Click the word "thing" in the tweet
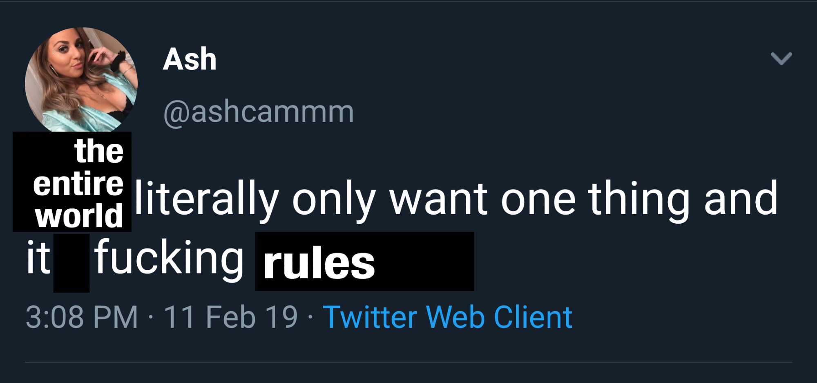 click(x=638, y=199)
